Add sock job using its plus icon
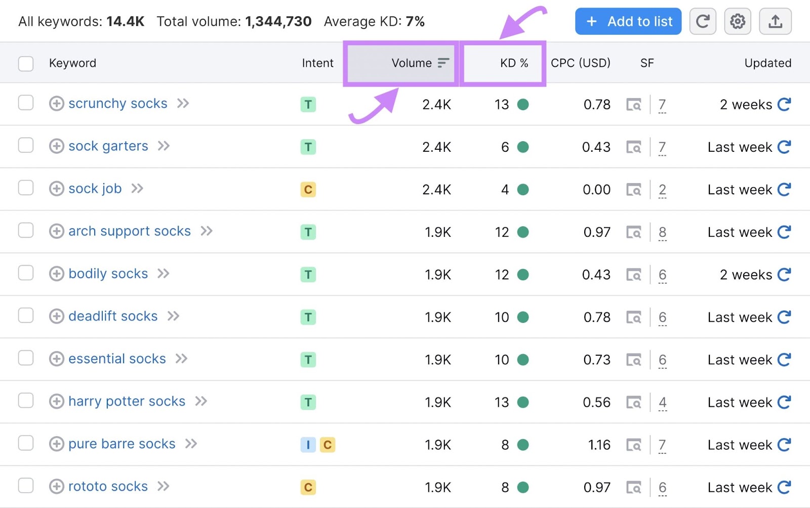 [56, 188]
